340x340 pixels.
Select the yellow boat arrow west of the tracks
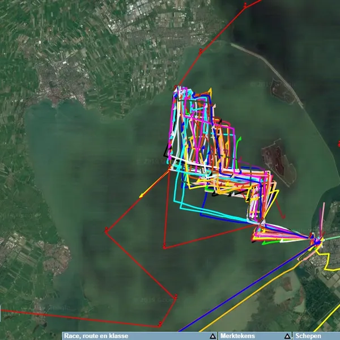pyautogui.click(x=142, y=196)
